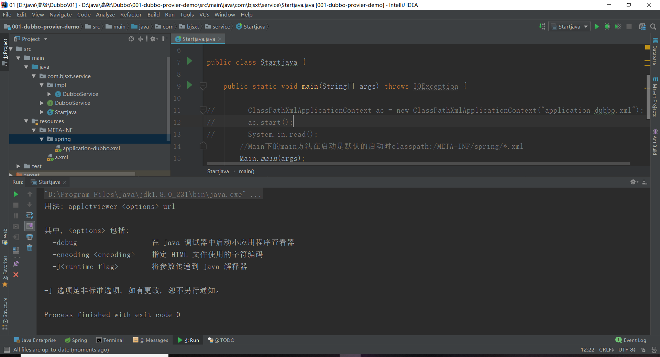Open the 6: TODO tool button
The image size is (660, 357).
pos(221,340)
